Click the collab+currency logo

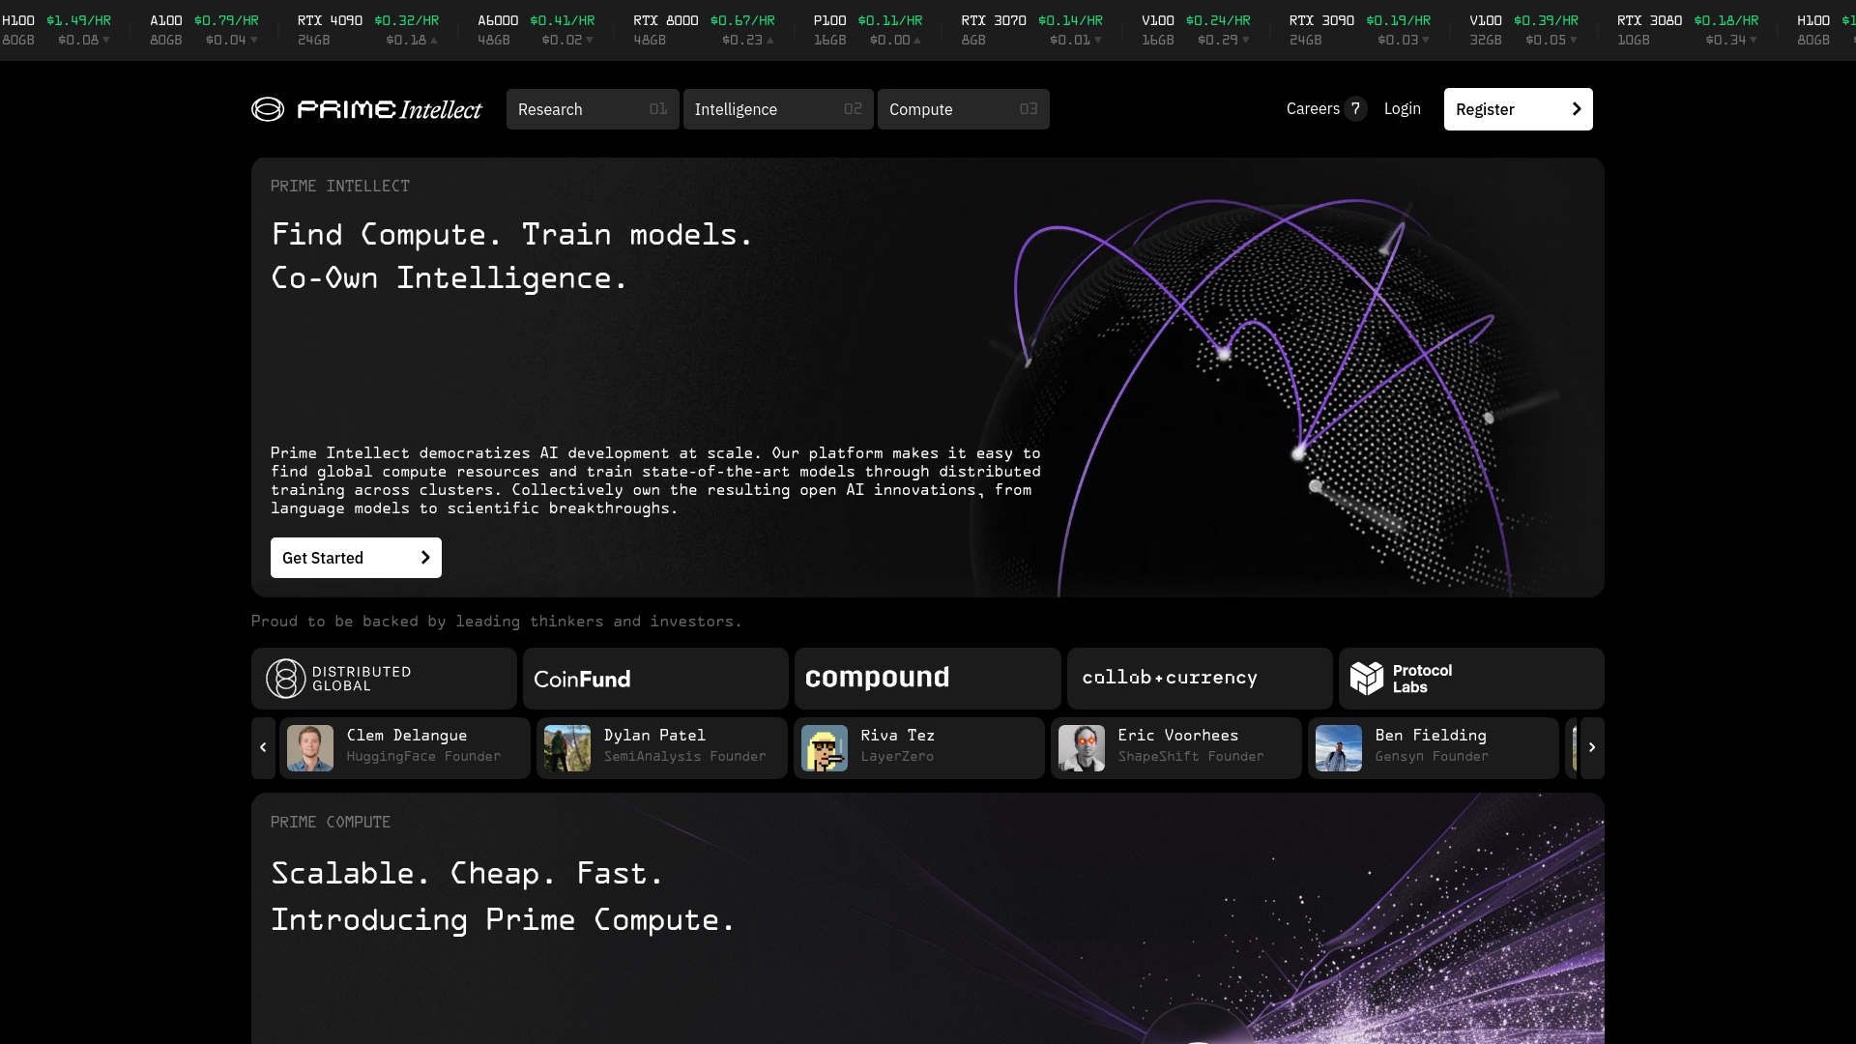coord(1172,678)
